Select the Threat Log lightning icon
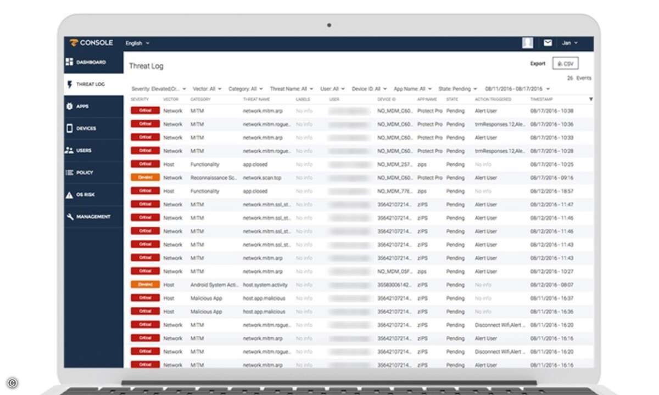The image size is (659, 395). coord(69,84)
